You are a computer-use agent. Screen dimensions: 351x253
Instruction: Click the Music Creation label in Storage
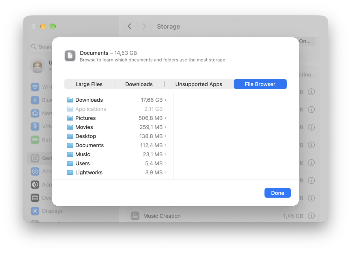coord(162,216)
